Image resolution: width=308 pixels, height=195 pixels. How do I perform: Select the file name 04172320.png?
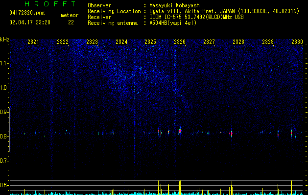27,13
